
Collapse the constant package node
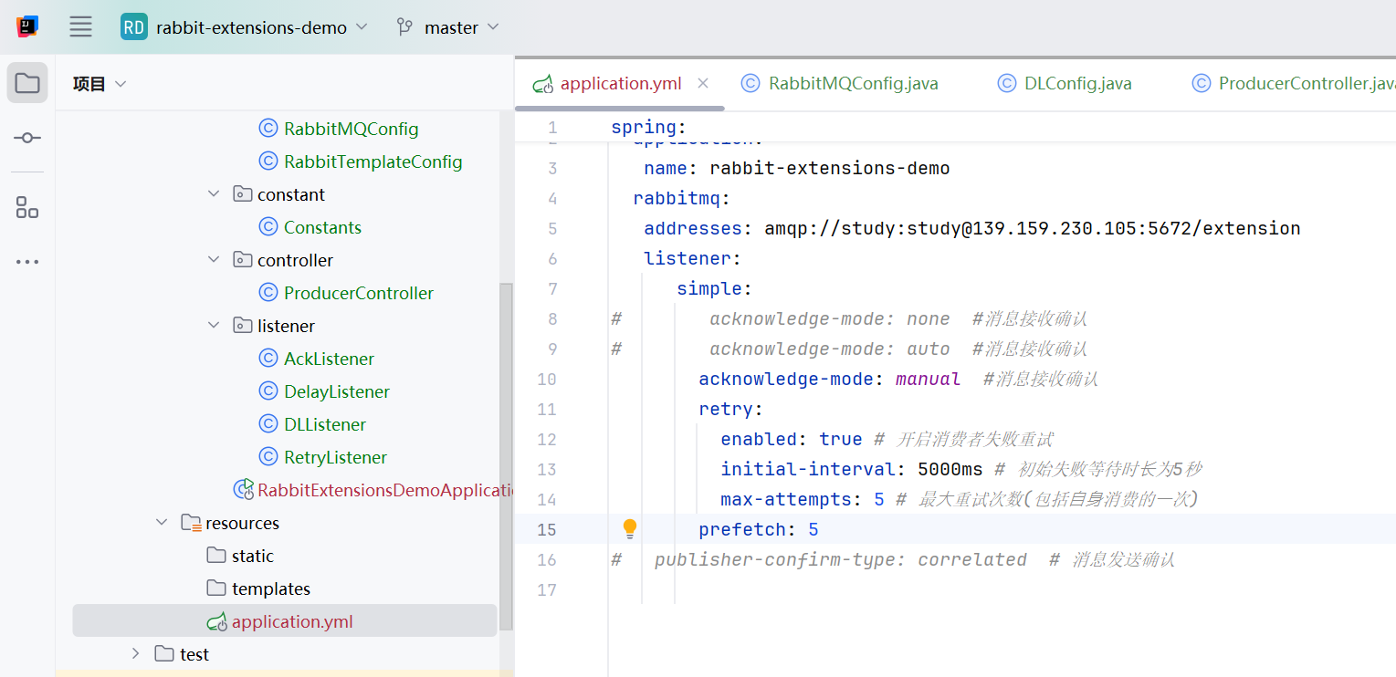214,194
